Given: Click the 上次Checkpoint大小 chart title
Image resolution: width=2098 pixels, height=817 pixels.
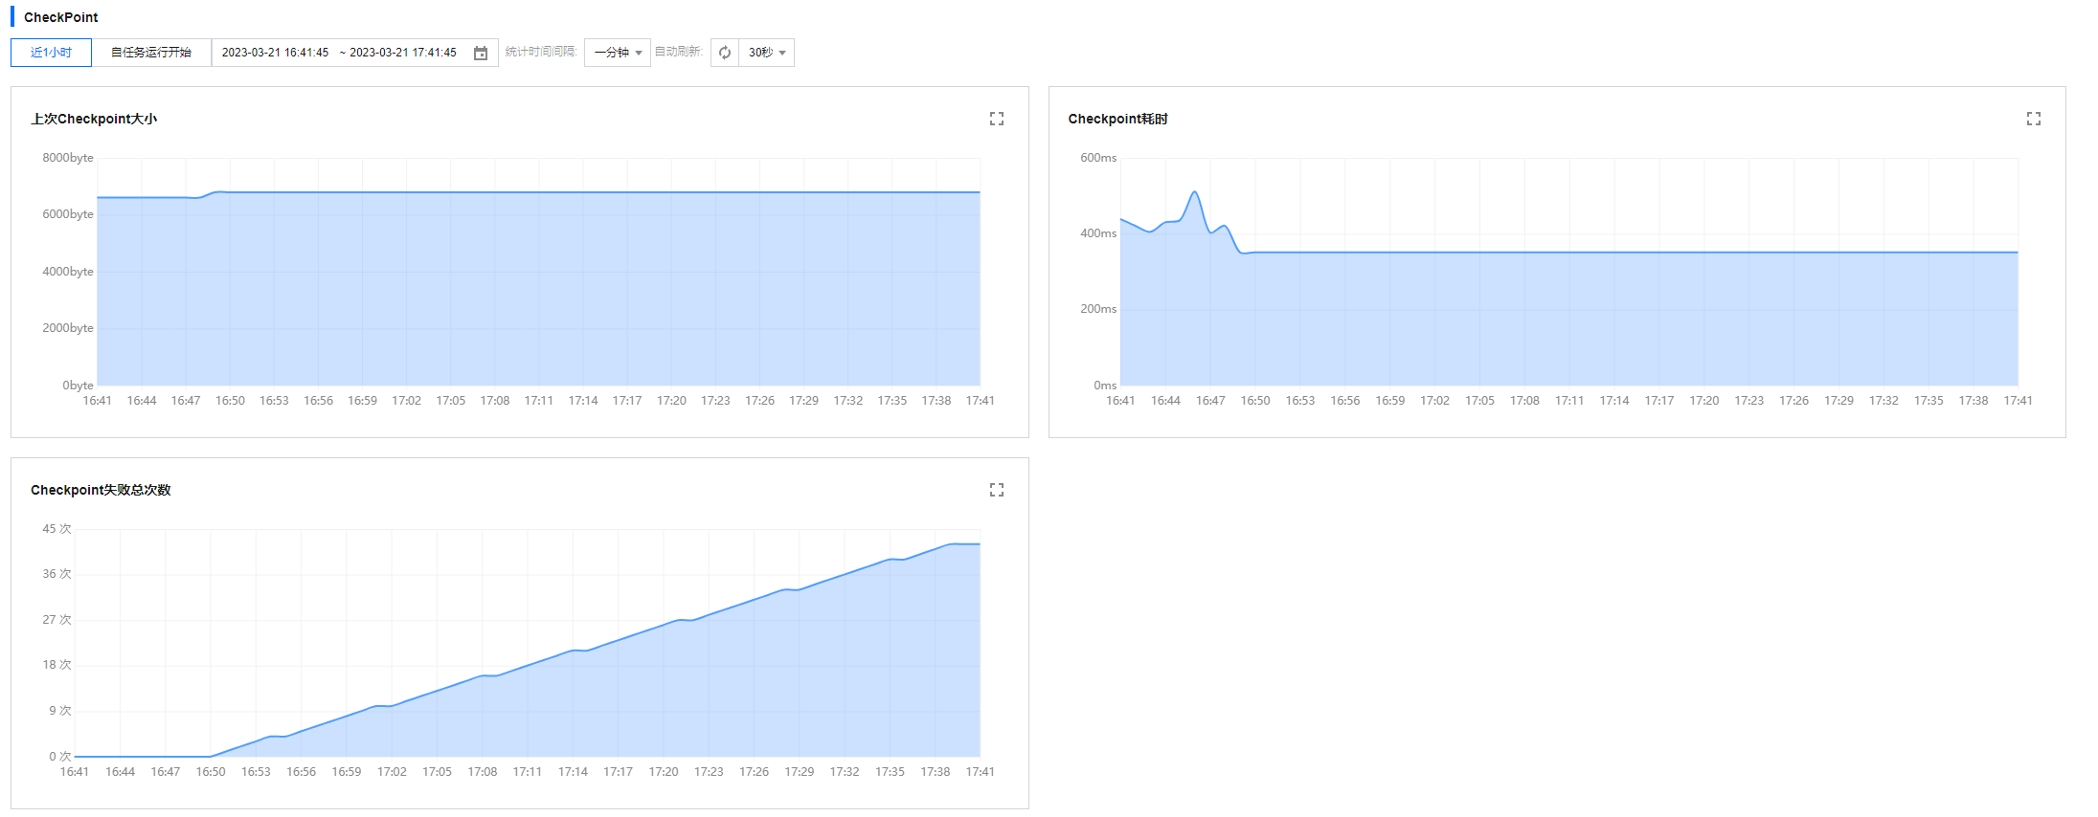Looking at the screenshot, I should coord(94,119).
